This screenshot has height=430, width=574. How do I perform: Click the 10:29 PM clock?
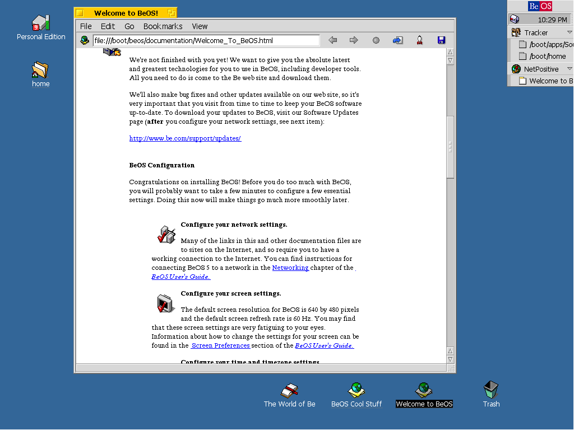552,20
